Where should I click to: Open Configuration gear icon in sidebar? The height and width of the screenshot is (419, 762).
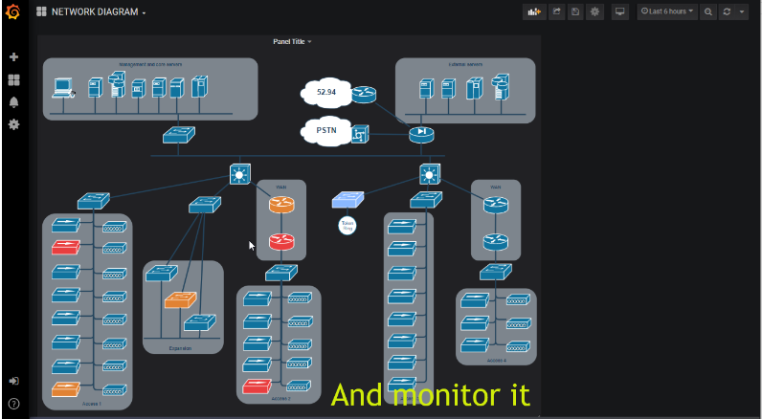point(13,124)
